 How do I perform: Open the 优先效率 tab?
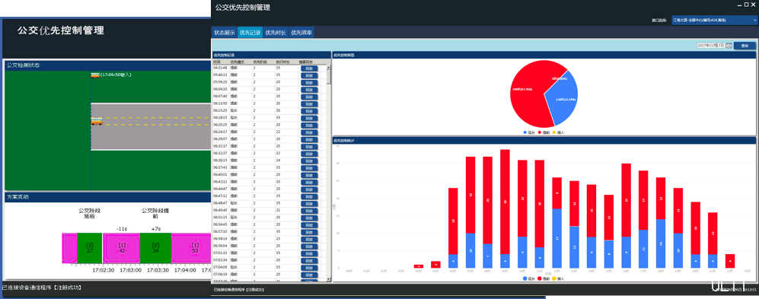click(x=301, y=33)
